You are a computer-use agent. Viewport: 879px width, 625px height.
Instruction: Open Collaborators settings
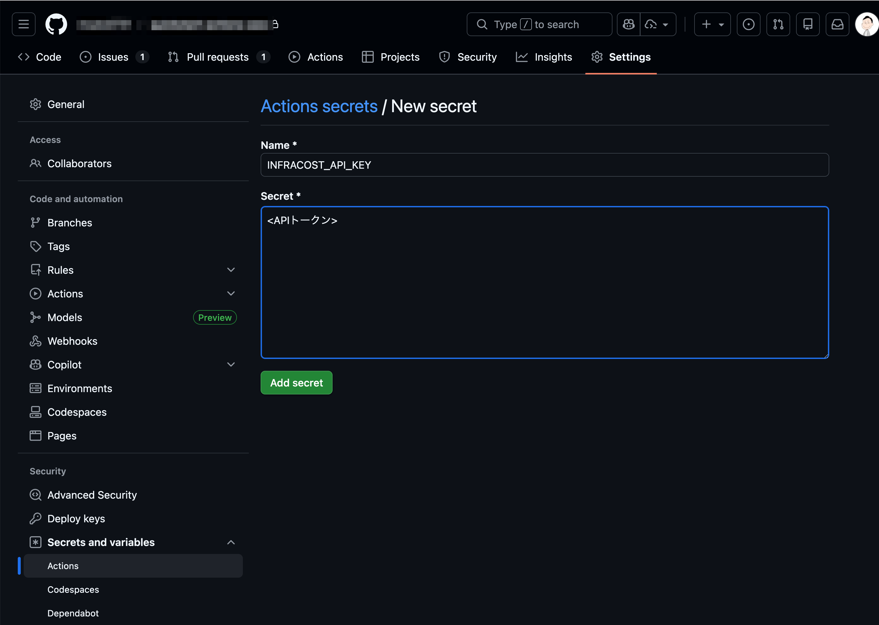(x=79, y=163)
